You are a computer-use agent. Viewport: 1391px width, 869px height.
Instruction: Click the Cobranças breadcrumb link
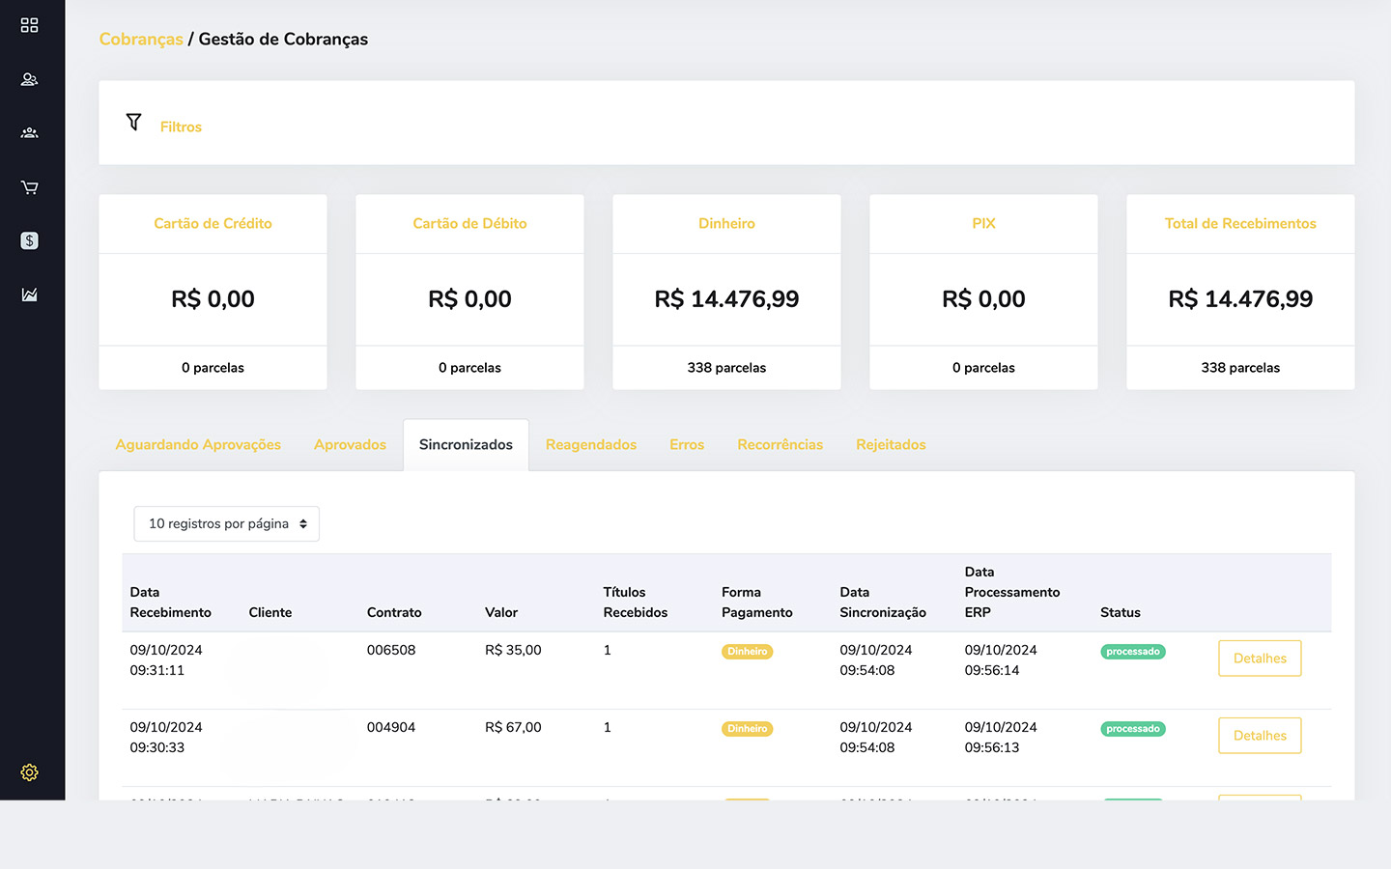point(141,39)
